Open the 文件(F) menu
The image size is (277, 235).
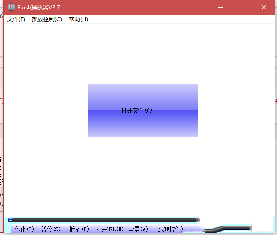click(16, 19)
